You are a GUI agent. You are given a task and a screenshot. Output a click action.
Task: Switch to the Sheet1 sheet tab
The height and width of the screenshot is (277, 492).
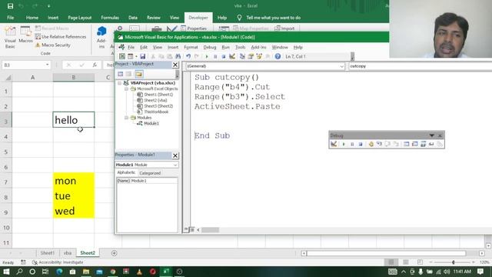48,253
